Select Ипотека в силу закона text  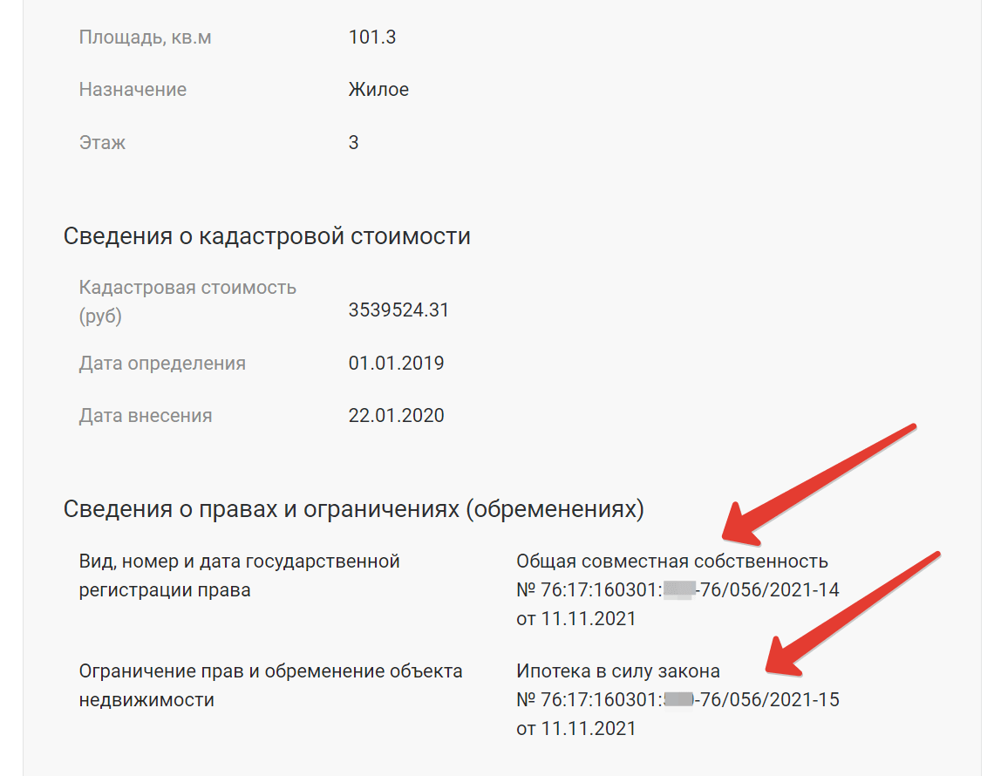(x=618, y=671)
